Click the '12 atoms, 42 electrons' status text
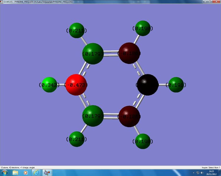Viewport: 221px width, 176px height. coord(18,167)
